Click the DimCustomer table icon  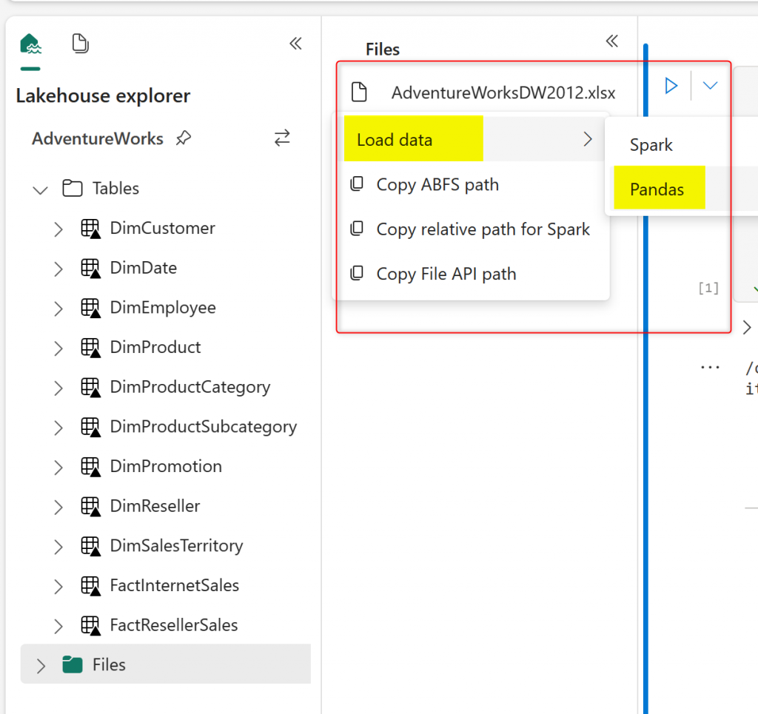(90, 229)
